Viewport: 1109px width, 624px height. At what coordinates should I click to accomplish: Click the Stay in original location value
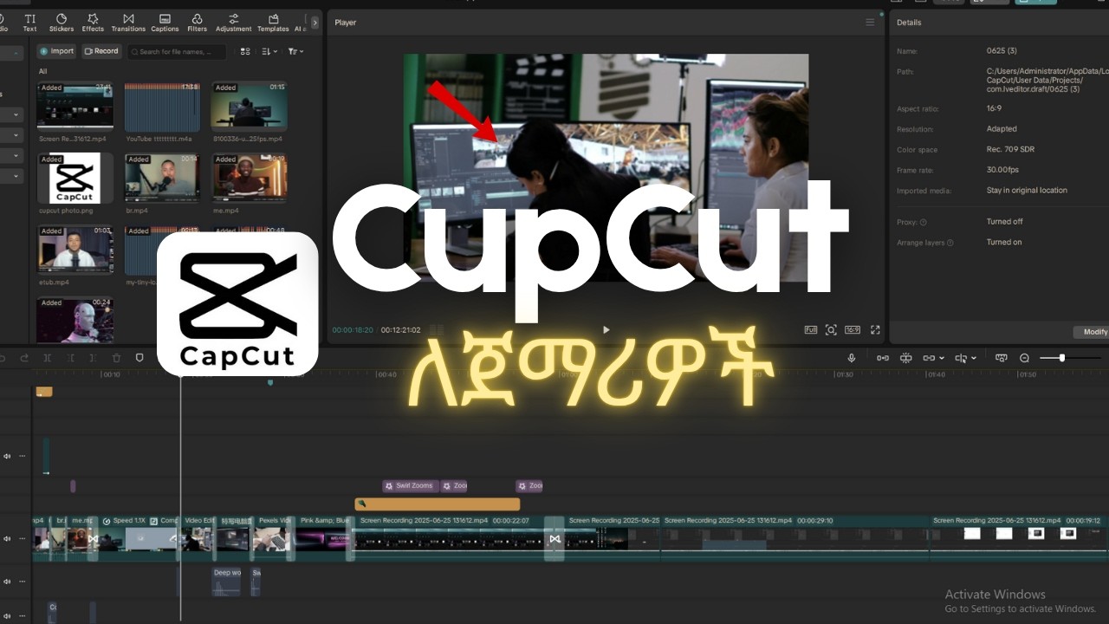click(x=1027, y=190)
